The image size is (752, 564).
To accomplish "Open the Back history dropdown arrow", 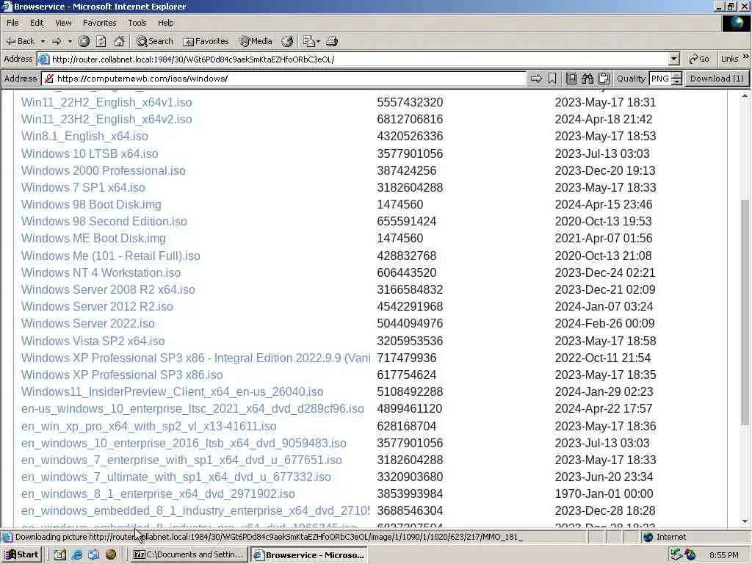I will (x=43, y=41).
